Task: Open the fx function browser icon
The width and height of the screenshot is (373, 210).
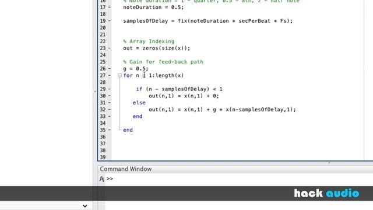Action: click(102, 178)
